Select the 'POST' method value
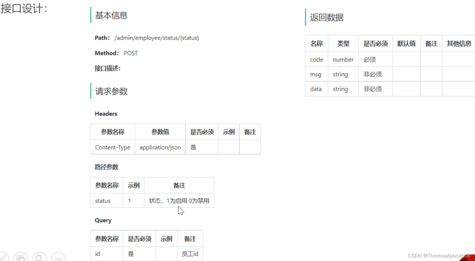Screen dimensions: 475x261 (x=131, y=53)
